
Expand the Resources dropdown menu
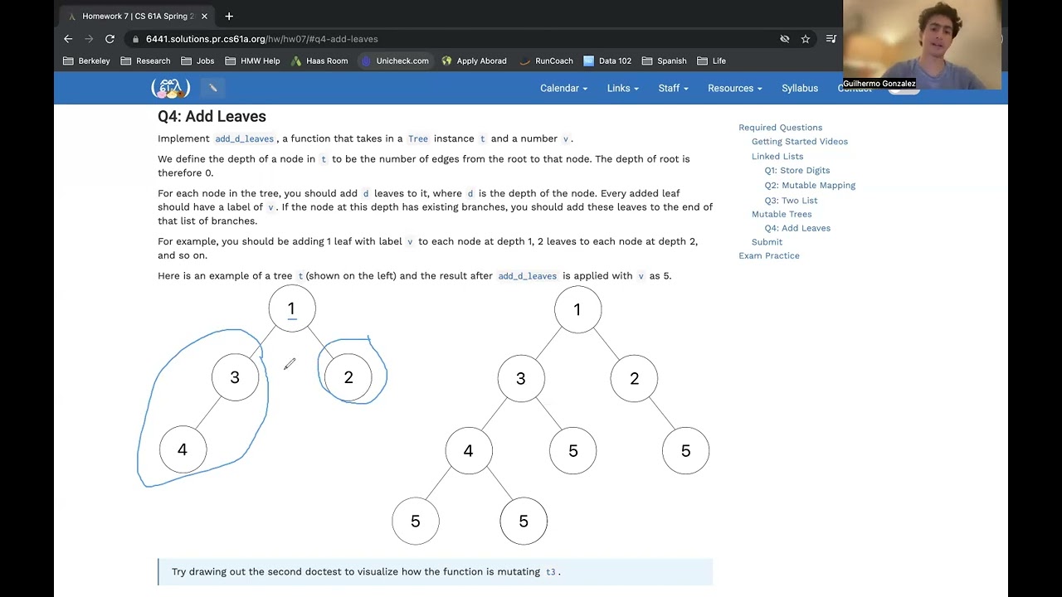coord(734,88)
